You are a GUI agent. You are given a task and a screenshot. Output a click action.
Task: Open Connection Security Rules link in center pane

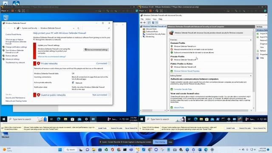[183, 89]
